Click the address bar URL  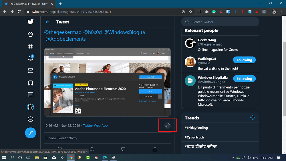(71, 12)
